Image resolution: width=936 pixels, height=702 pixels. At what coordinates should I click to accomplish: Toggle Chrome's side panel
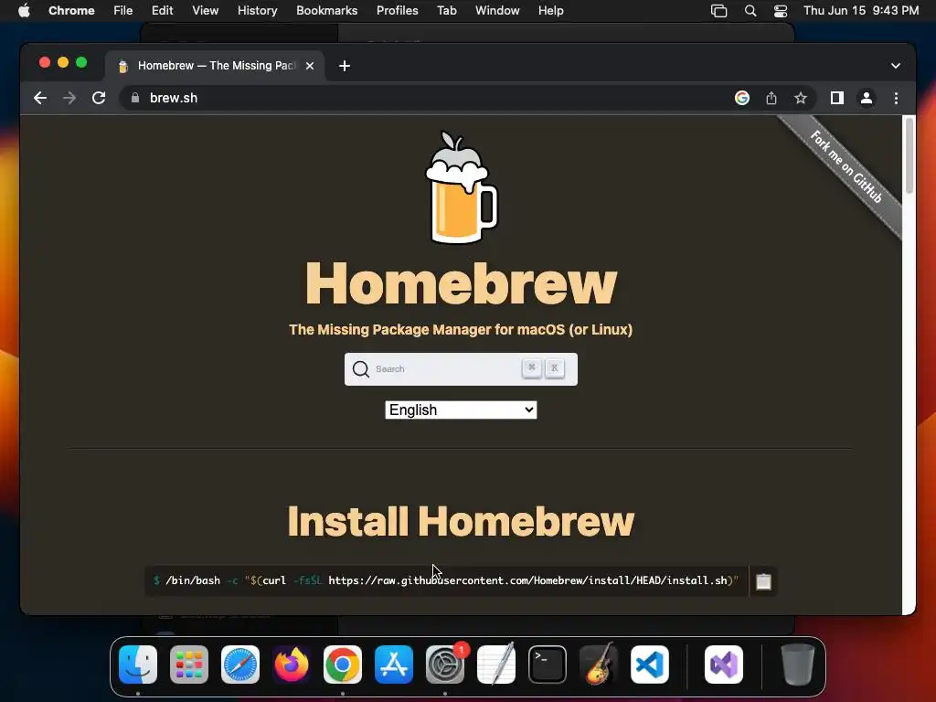(837, 98)
